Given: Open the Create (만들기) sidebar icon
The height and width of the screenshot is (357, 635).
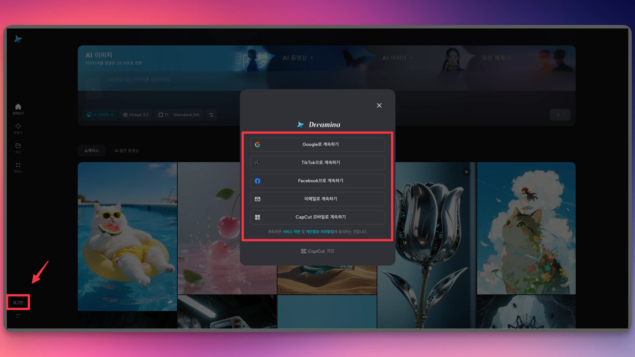Looking at the screenshot, I should 18,128.
